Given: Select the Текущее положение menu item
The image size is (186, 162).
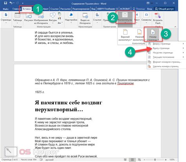Looking at the screenshot, I should 166,57.
